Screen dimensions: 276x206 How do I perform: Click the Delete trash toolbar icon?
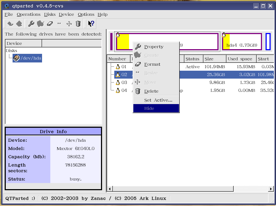(78, 24)
